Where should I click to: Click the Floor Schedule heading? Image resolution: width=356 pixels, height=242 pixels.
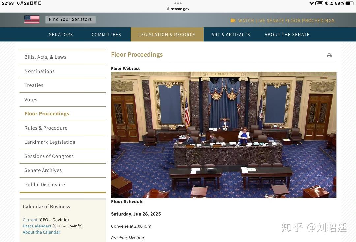tap(127, 201)
